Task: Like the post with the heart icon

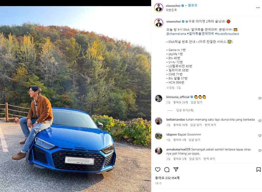Action: coord(158,170)
